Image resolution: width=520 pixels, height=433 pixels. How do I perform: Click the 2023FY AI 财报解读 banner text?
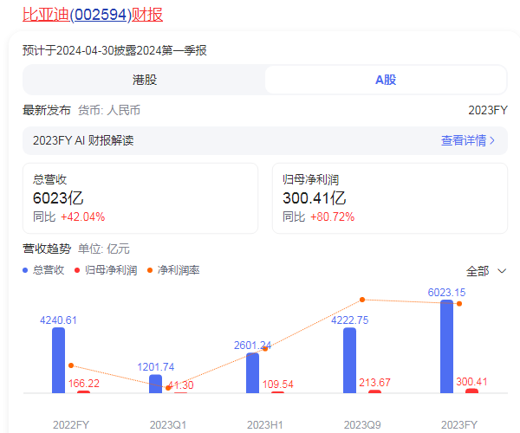[x=83, y=140]
